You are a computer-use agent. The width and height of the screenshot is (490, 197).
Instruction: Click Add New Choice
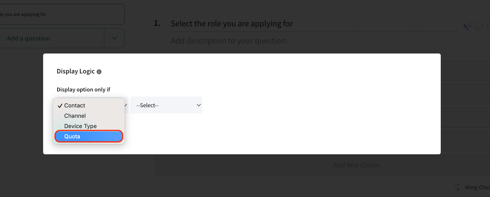[x=356, y=165]
